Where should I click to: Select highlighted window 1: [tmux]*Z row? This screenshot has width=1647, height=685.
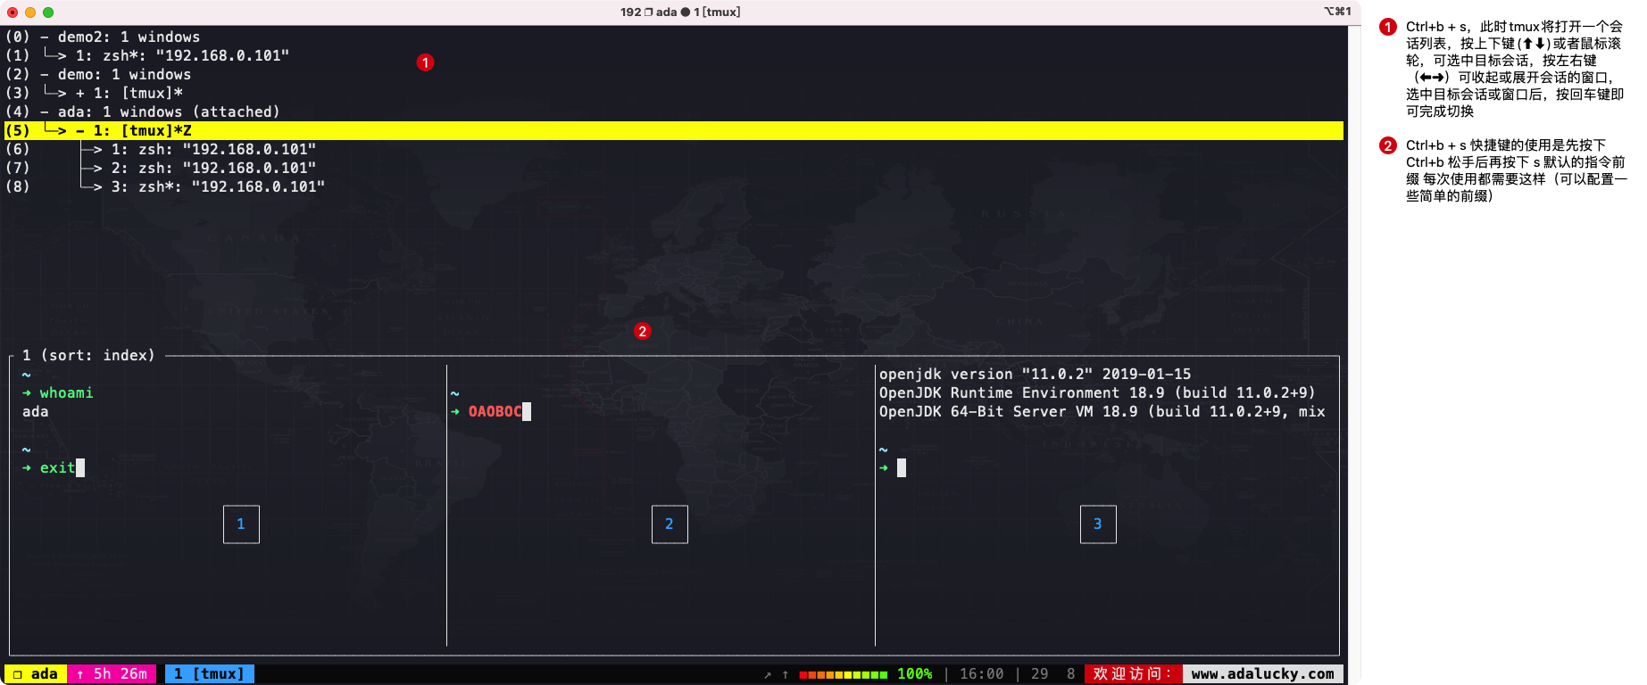[143, 131]
